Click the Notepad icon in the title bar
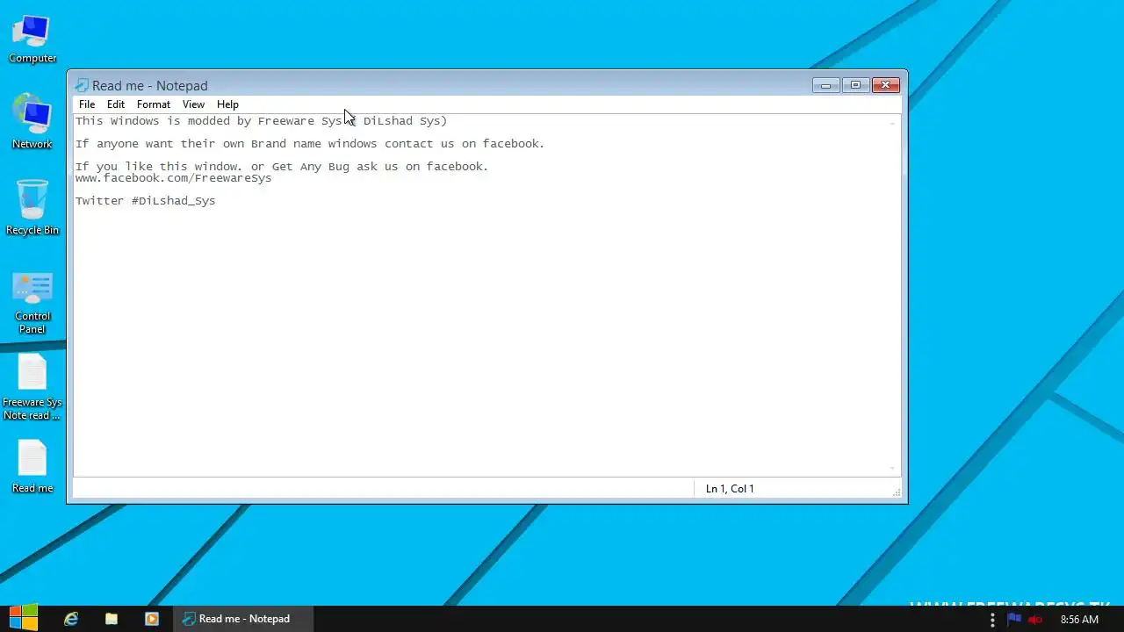 (82, 85)
